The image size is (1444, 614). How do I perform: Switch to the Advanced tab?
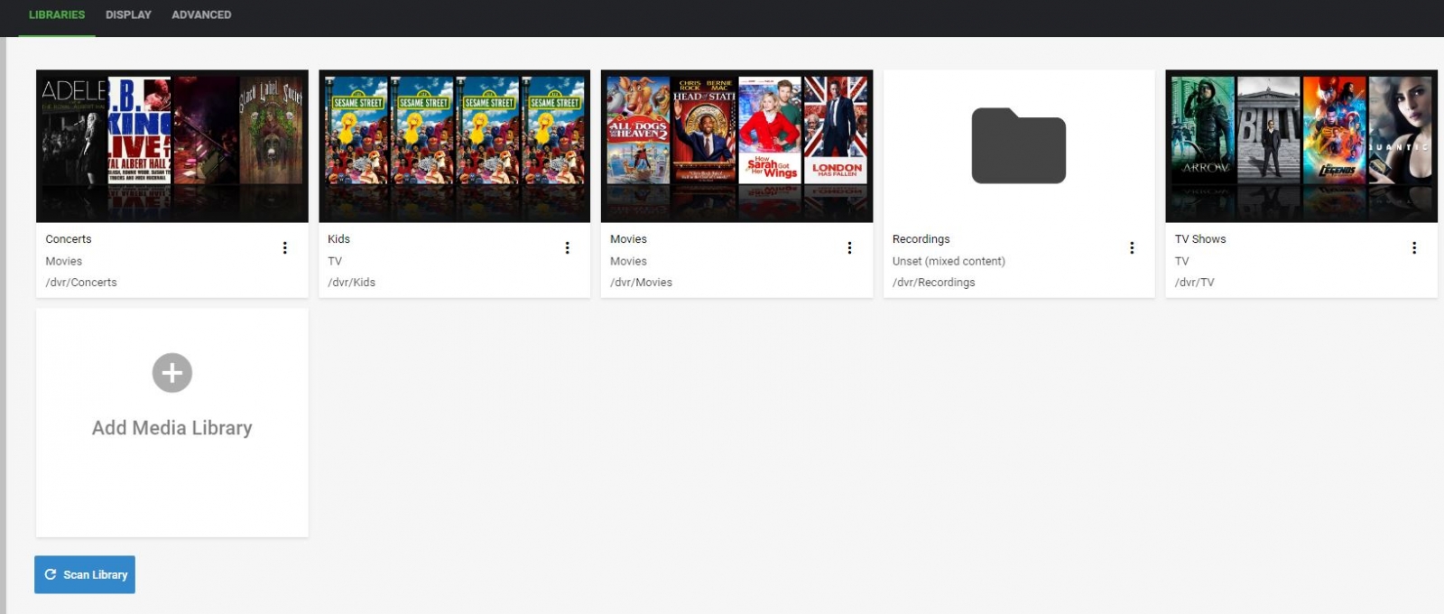[201, 15]
